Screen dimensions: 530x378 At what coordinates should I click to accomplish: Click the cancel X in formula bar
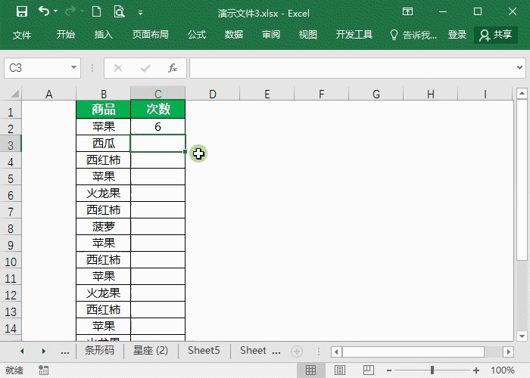[x=118, y=68]
